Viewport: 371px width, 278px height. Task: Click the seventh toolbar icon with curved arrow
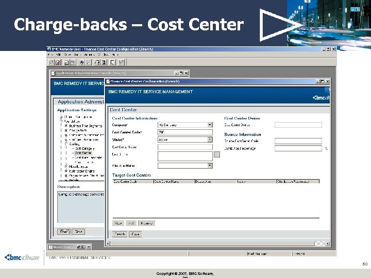pyautogui.click(x=97, y=62)
